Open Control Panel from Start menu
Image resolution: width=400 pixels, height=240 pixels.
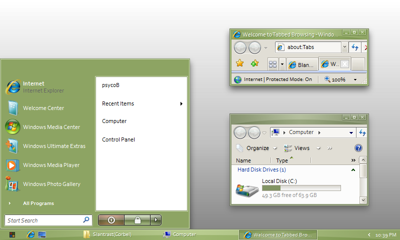click(118, 139)
